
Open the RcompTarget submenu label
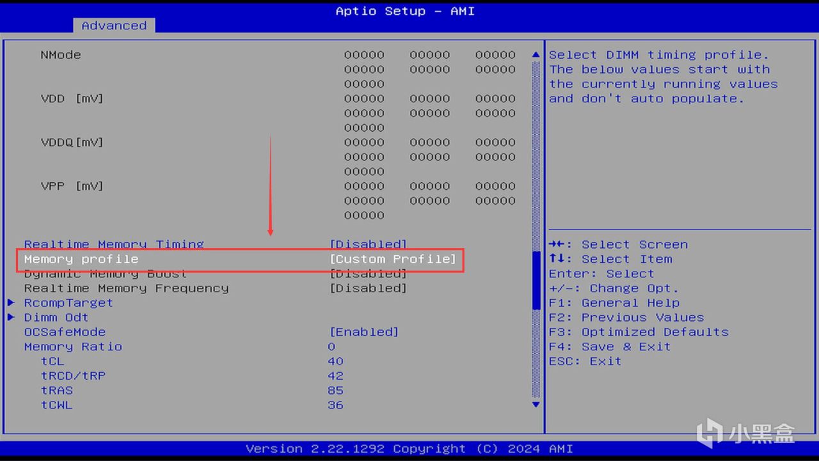coord(68,302)
